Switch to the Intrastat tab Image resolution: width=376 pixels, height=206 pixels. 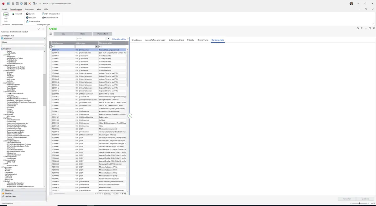pos(191,40)
